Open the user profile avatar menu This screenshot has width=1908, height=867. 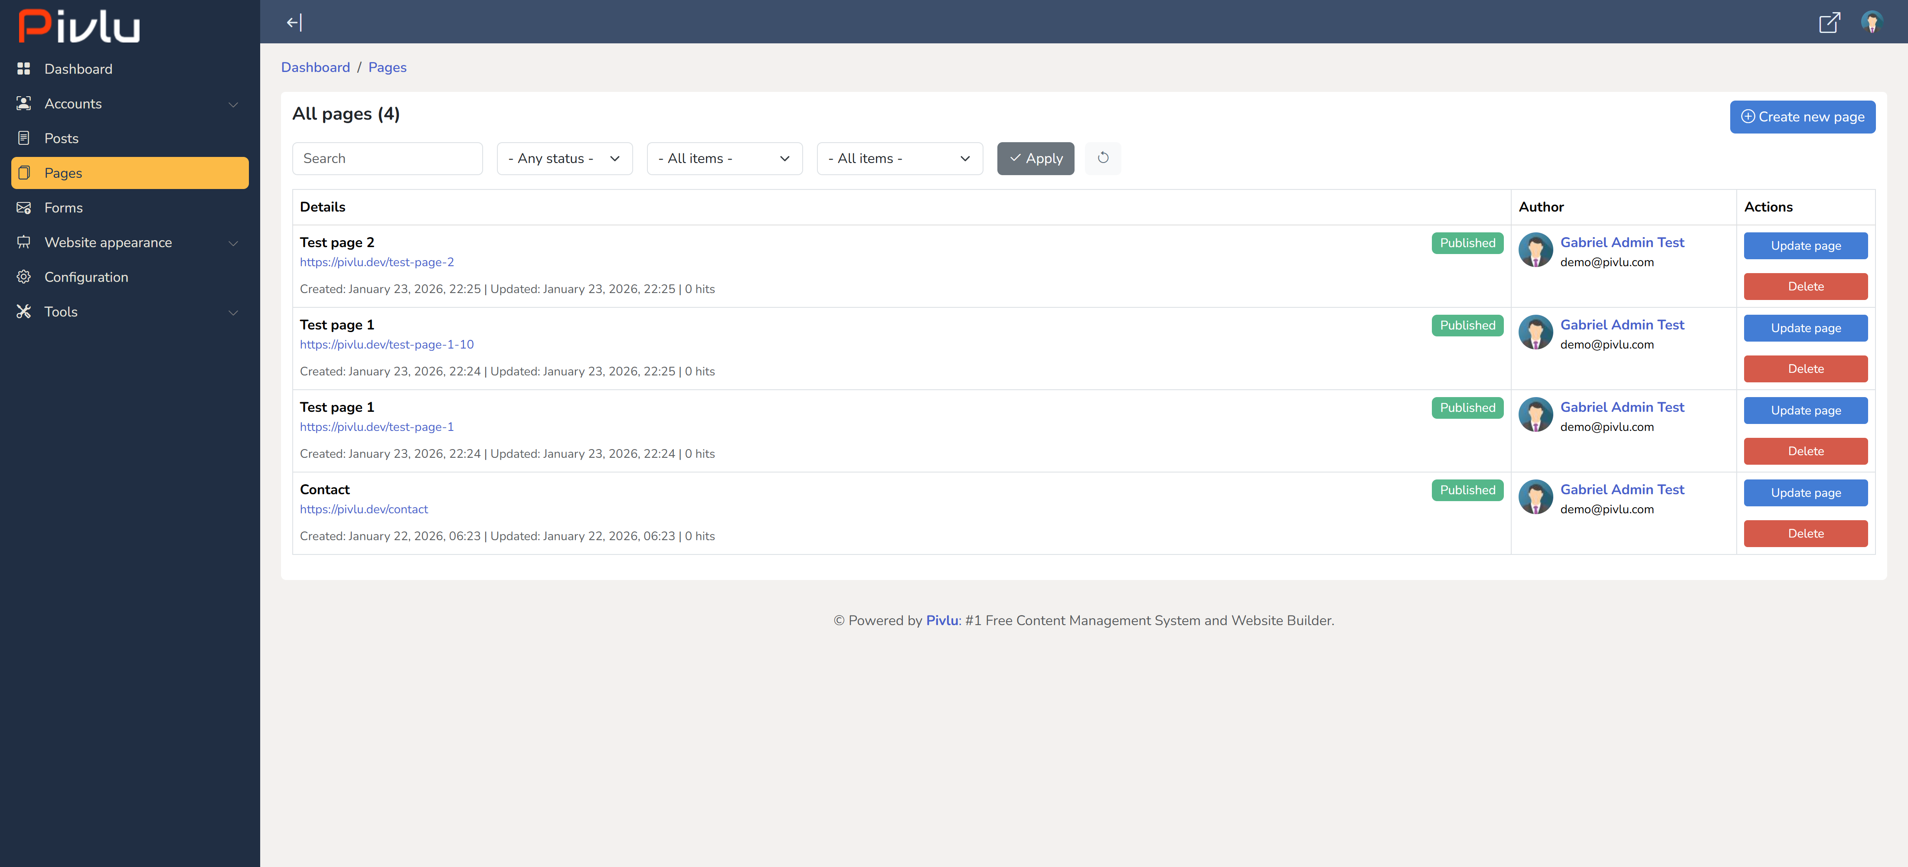(x=1872, y=22)
